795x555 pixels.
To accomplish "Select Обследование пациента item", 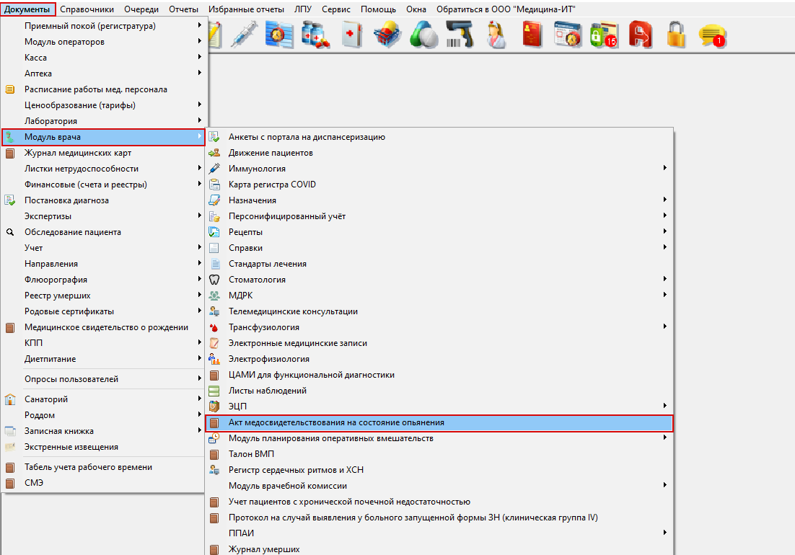I will point(103,232).
